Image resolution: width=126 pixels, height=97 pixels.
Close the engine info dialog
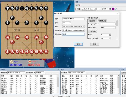point(118,13)
